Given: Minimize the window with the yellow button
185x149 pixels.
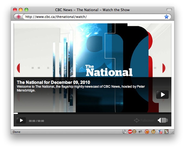Looking at the screenshot, I should point(21,10).
